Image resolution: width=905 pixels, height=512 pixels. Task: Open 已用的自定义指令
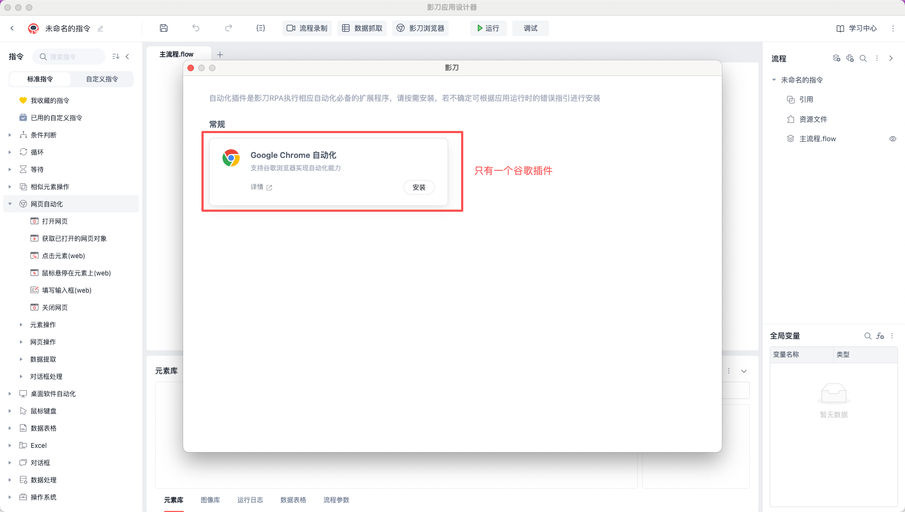(x=57, y=118)
